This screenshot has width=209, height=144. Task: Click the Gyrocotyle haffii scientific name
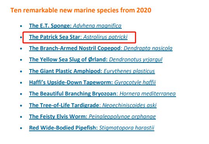click(135, 82)
